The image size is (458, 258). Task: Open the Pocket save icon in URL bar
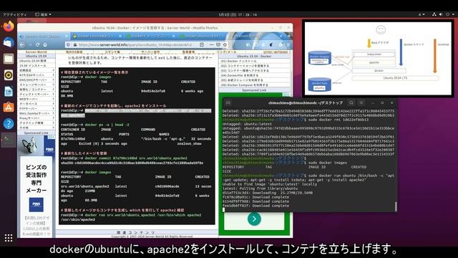pyautogui.click(x=218, y=44)
